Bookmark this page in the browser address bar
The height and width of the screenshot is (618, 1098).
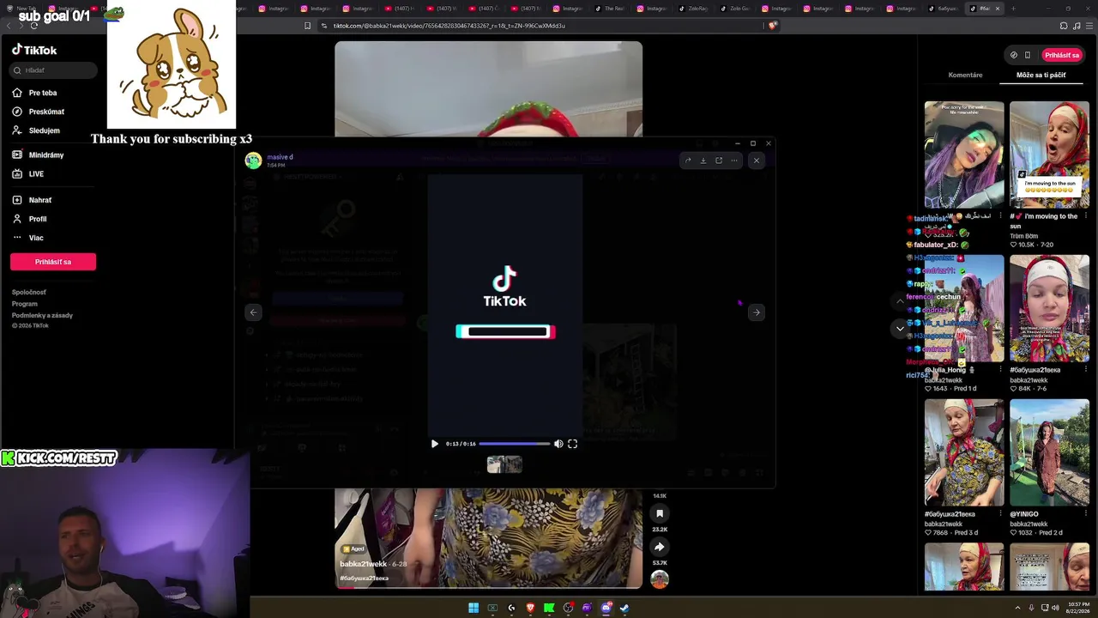pyautogui.click(x=307, y=26)
